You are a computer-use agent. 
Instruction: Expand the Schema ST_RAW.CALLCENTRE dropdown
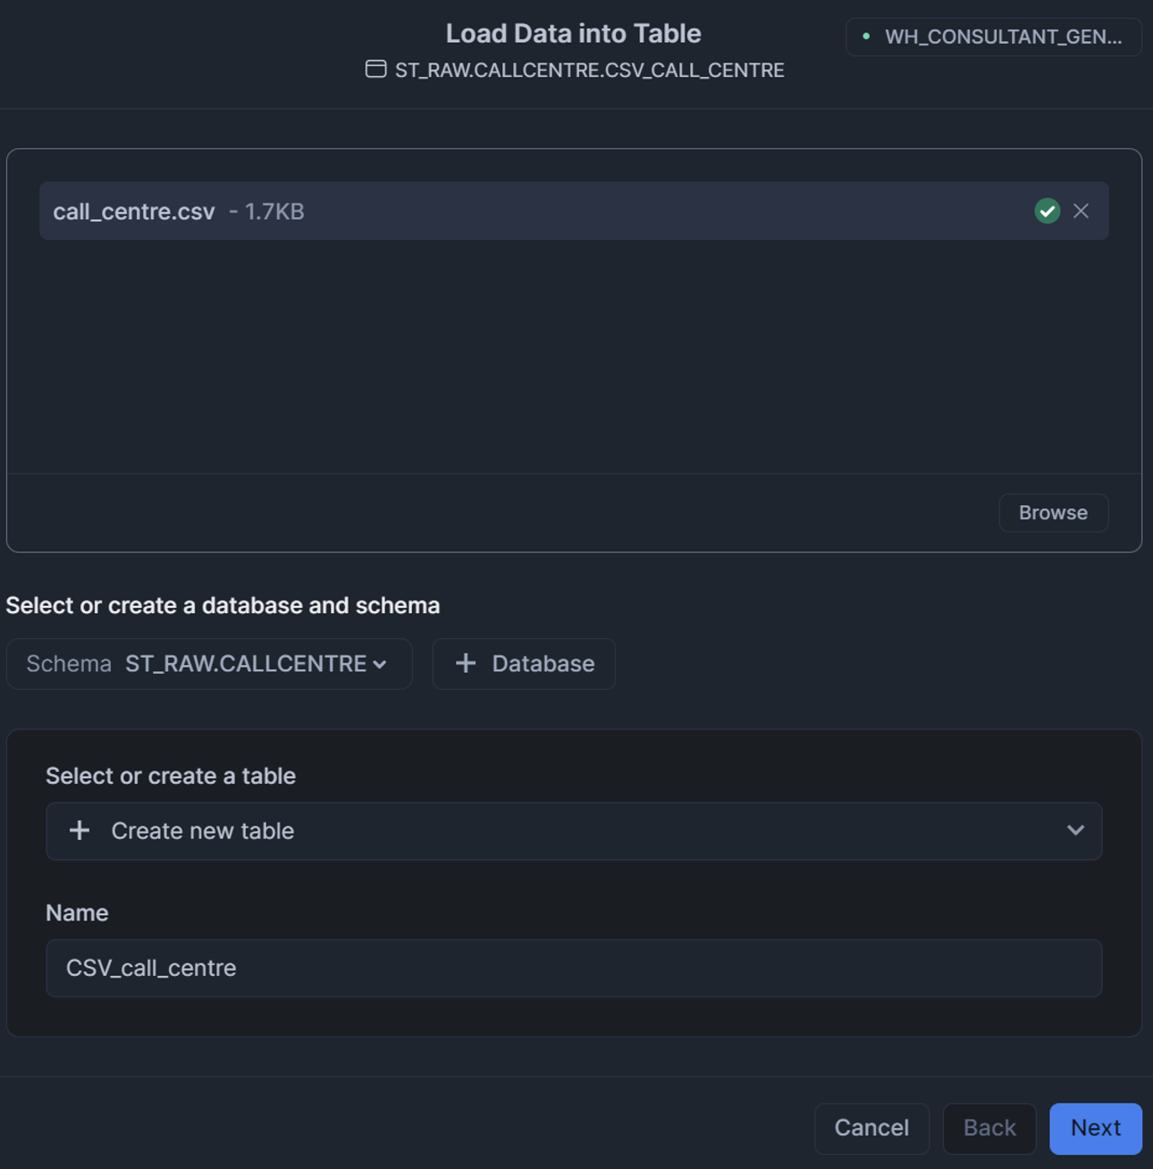click(208, 663)
